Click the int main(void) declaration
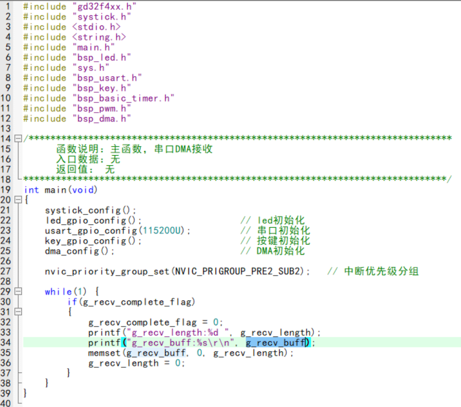Image resolution: width=461 pixels, height=407 pixels. click(61, 190)
